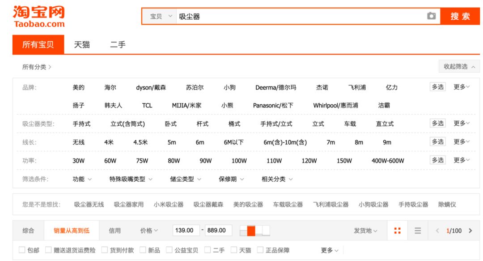The image size is (483, 261).
Task: Check the 二手 filter checkbox
Action: (x=208, y=250)
